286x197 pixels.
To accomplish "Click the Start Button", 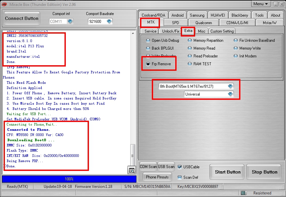I will click(228, 172).
